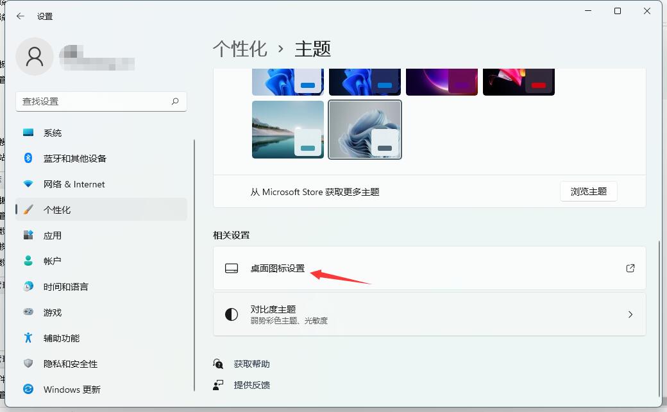Open 辅助功能 settings
This screenshot has width=667, height=412.
click(x=101, y=338)
